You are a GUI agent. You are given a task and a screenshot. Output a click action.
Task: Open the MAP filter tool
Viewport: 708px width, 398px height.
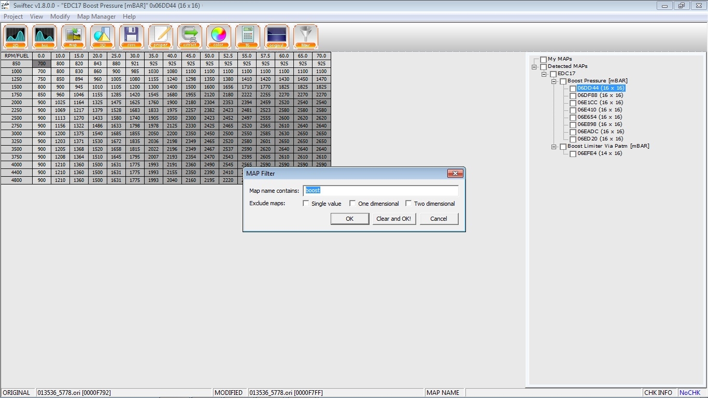305,36
